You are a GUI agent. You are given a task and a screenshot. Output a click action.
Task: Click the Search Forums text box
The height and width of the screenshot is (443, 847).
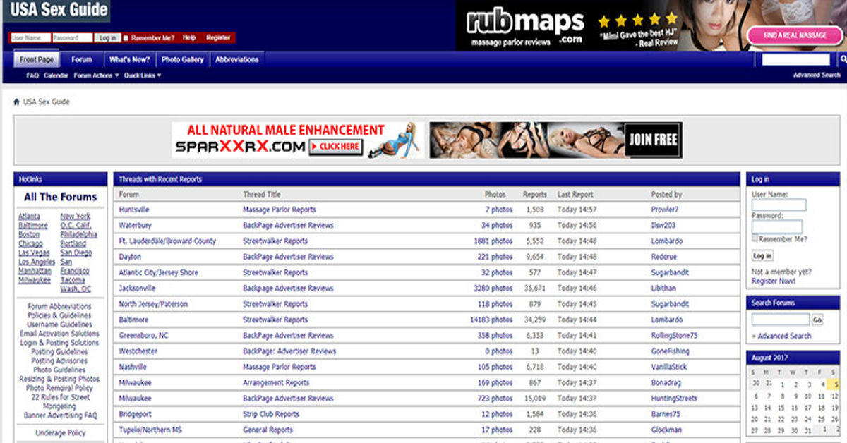pos(781,320)
